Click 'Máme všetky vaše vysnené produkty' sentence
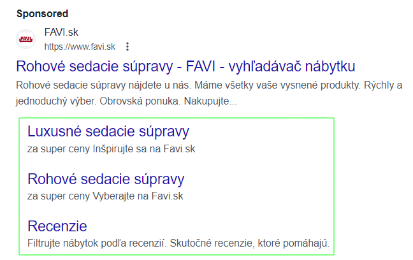This screenshot has height=260, width=413. (278, 85)
